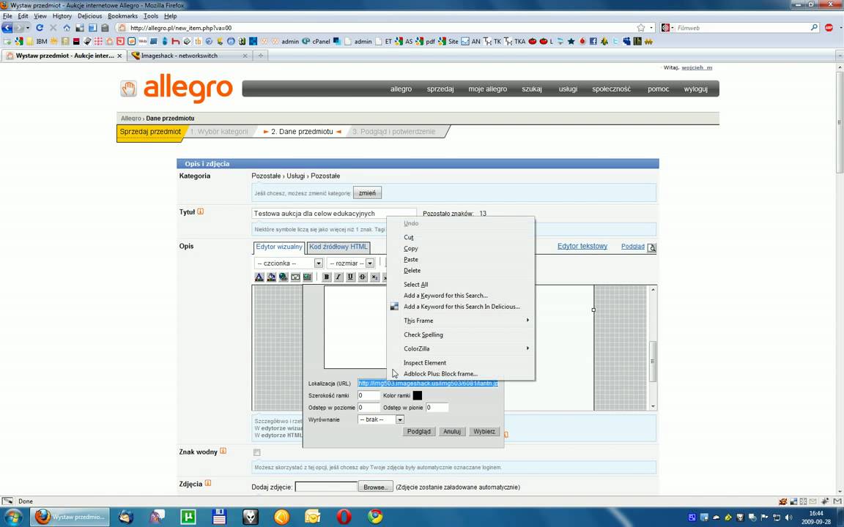
Task: Open Podgląd magnifier icon beside editor
Action: 651,247
